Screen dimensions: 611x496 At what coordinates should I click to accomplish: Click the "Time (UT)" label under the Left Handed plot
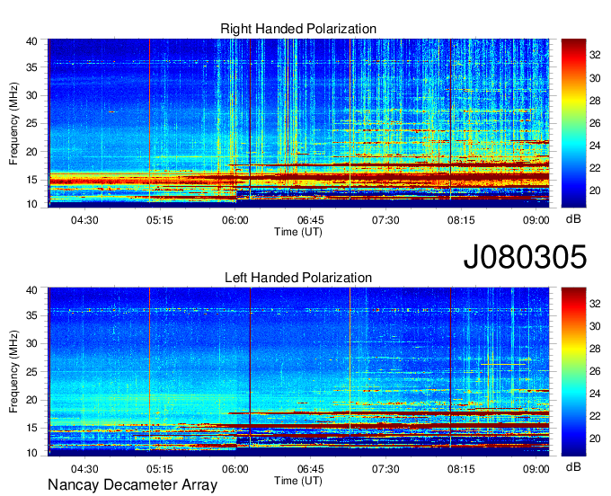298,481
